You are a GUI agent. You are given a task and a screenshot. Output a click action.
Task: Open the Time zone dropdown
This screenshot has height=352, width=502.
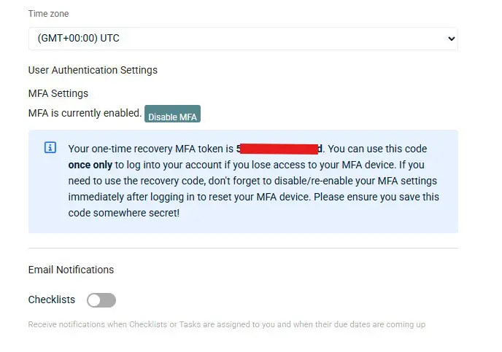(243, 39)
